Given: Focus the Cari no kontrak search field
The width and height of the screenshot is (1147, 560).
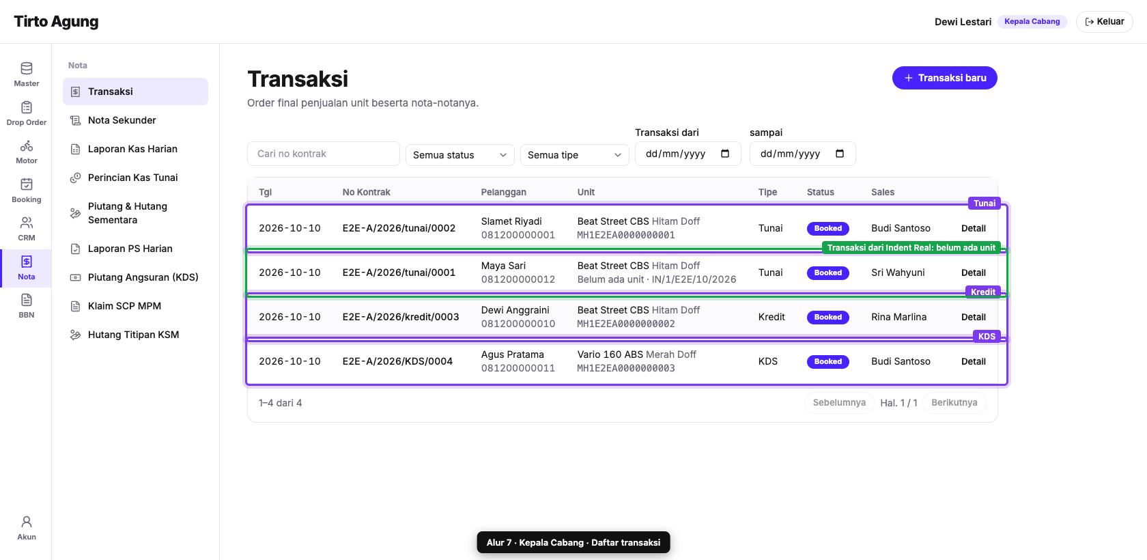Looking at the screenshot, I should [x=324, y=154].
